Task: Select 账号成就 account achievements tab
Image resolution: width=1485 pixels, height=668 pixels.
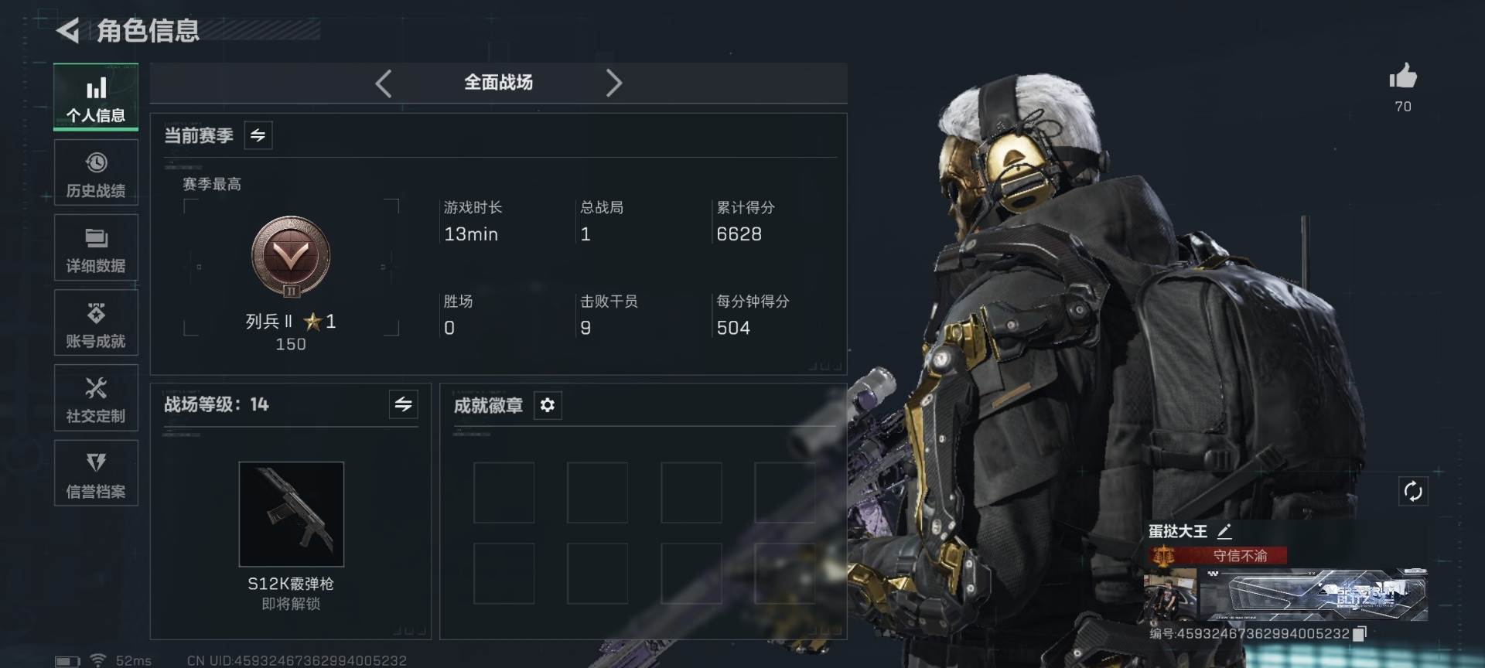Action: 96,323
